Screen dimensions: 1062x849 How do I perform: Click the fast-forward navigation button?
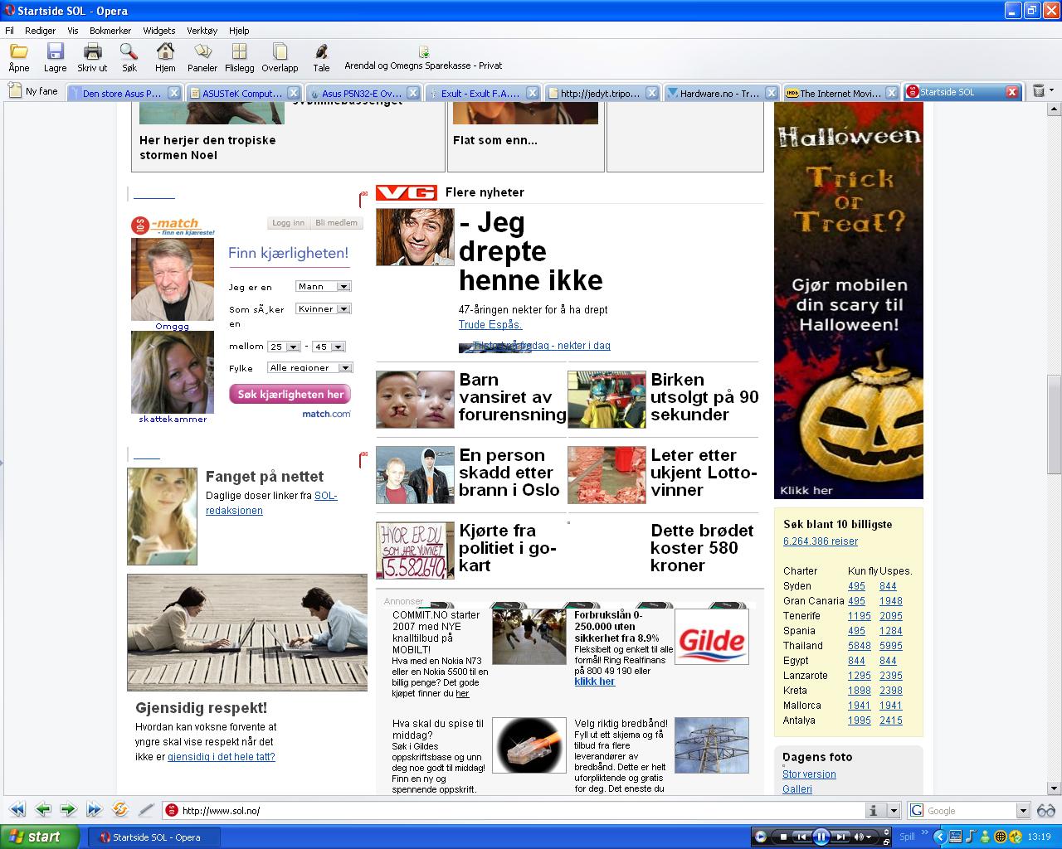click(94, 810)
